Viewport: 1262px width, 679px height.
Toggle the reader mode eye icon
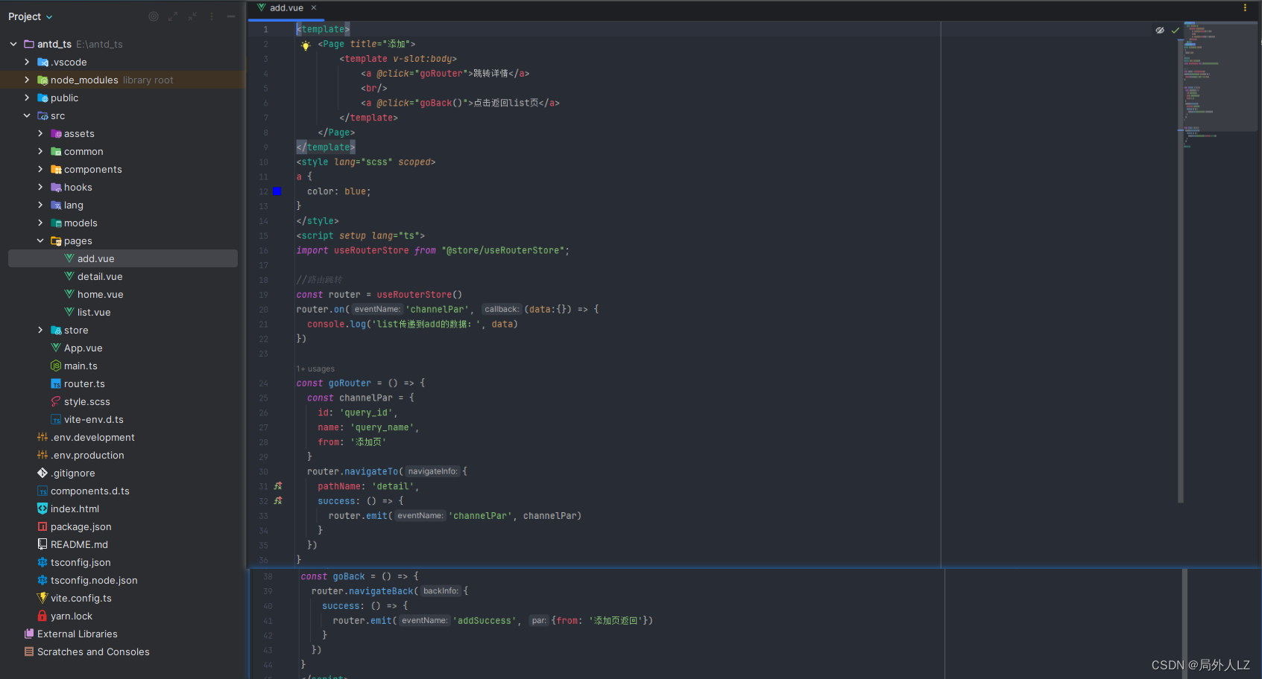point(1160,31)
